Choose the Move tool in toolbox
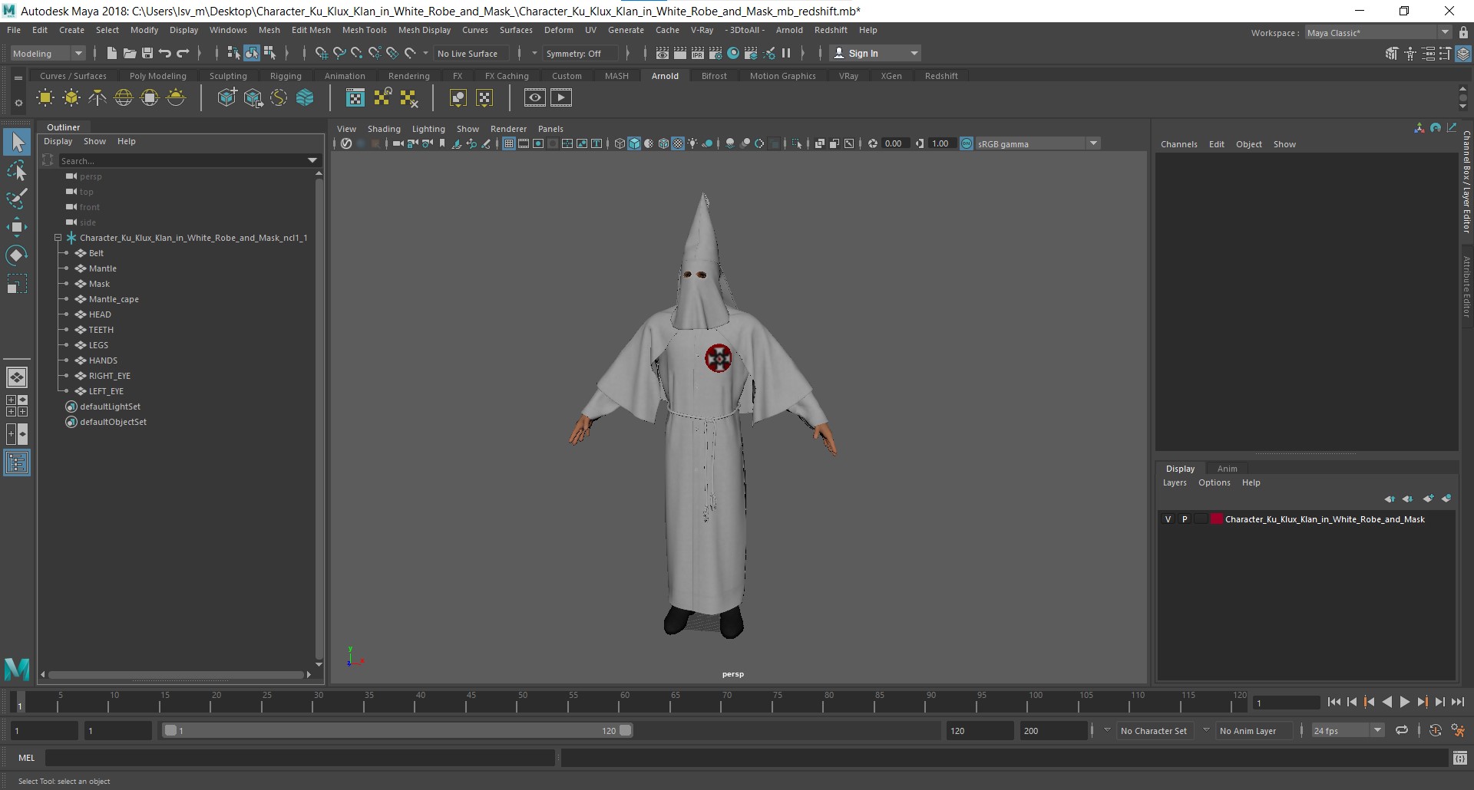Screen dimensions: 1474x790 17,227
